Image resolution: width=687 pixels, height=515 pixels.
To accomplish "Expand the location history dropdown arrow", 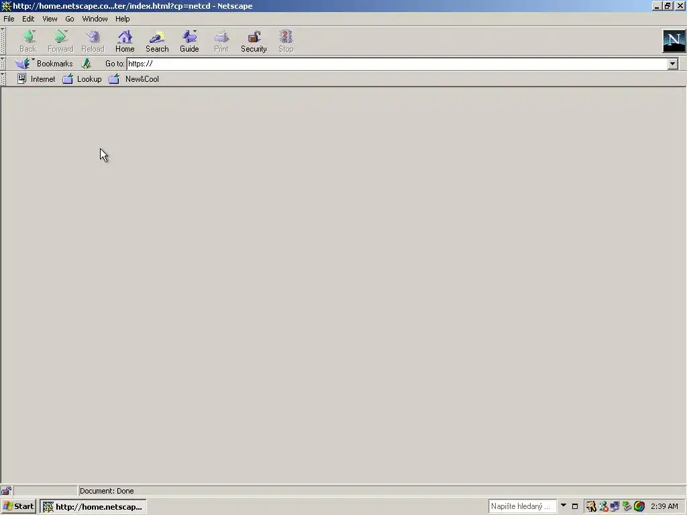I will tap(672, 64).
